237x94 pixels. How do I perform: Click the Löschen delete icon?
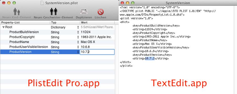pos(101,12)
